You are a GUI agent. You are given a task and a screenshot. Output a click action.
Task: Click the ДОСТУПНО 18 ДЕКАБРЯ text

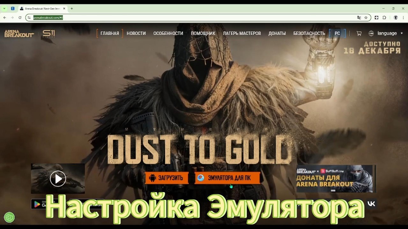(372, 47)
